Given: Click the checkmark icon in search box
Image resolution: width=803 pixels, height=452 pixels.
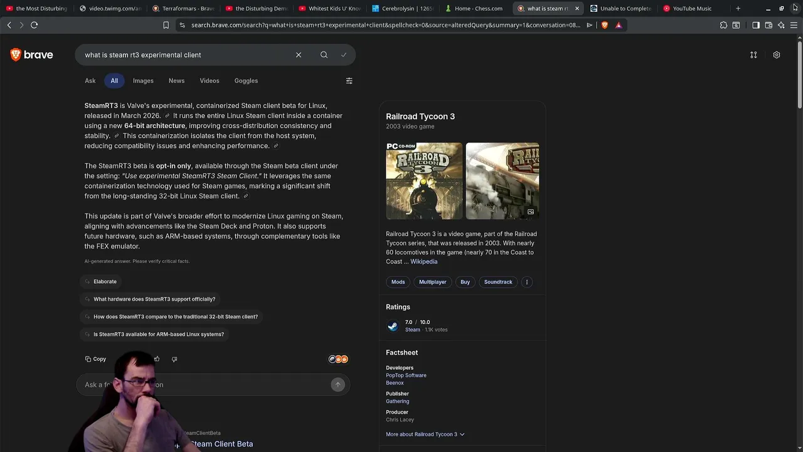Looking at the screenshot, I should [344, 55].
